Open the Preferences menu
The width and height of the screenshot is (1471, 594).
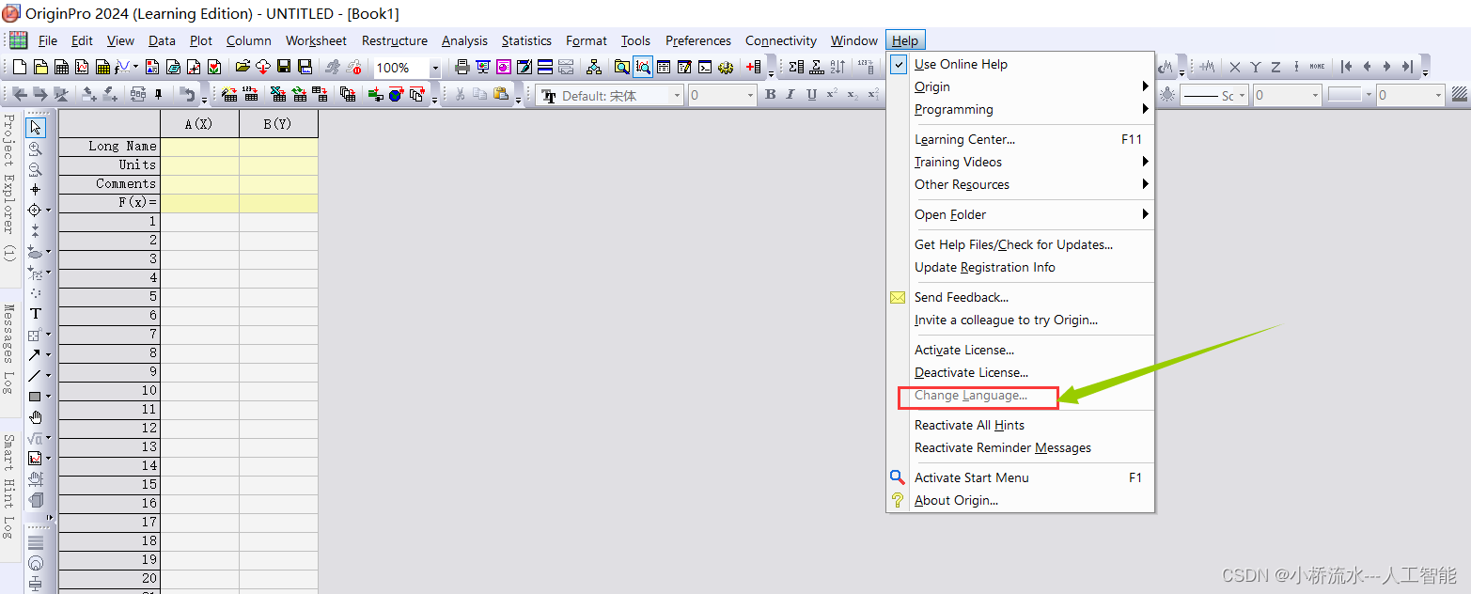[698, 40]
